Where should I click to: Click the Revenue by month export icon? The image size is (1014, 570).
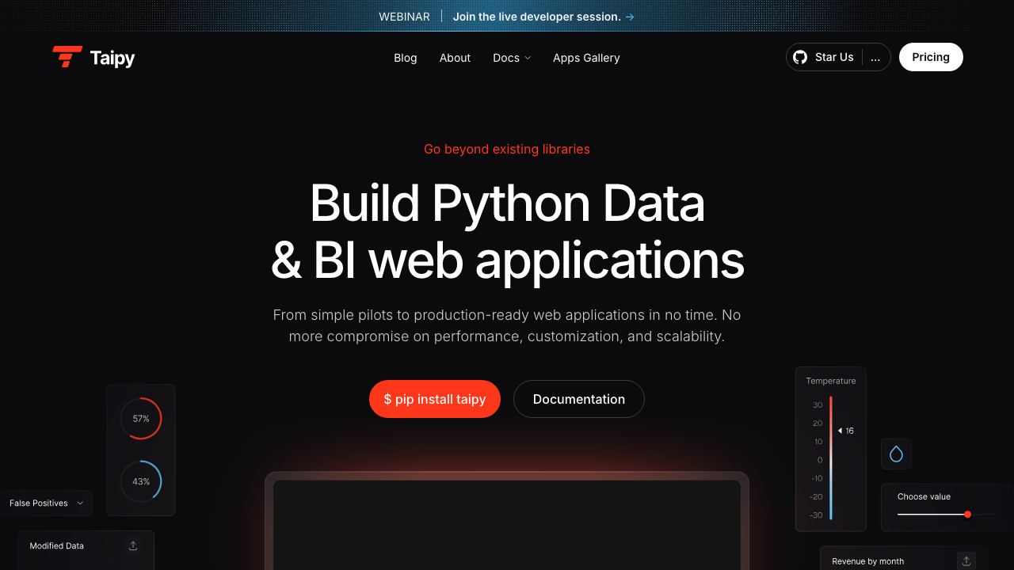point(966,560)
